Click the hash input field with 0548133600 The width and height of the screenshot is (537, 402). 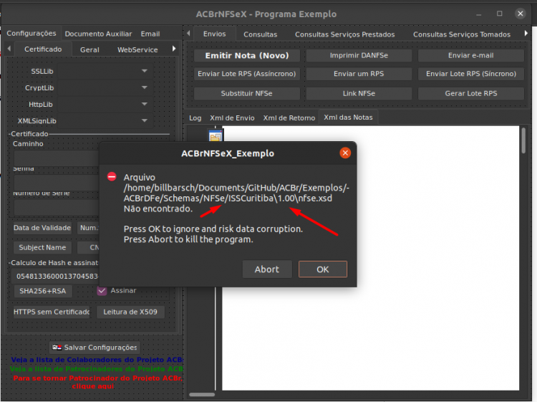coord(55,276)
